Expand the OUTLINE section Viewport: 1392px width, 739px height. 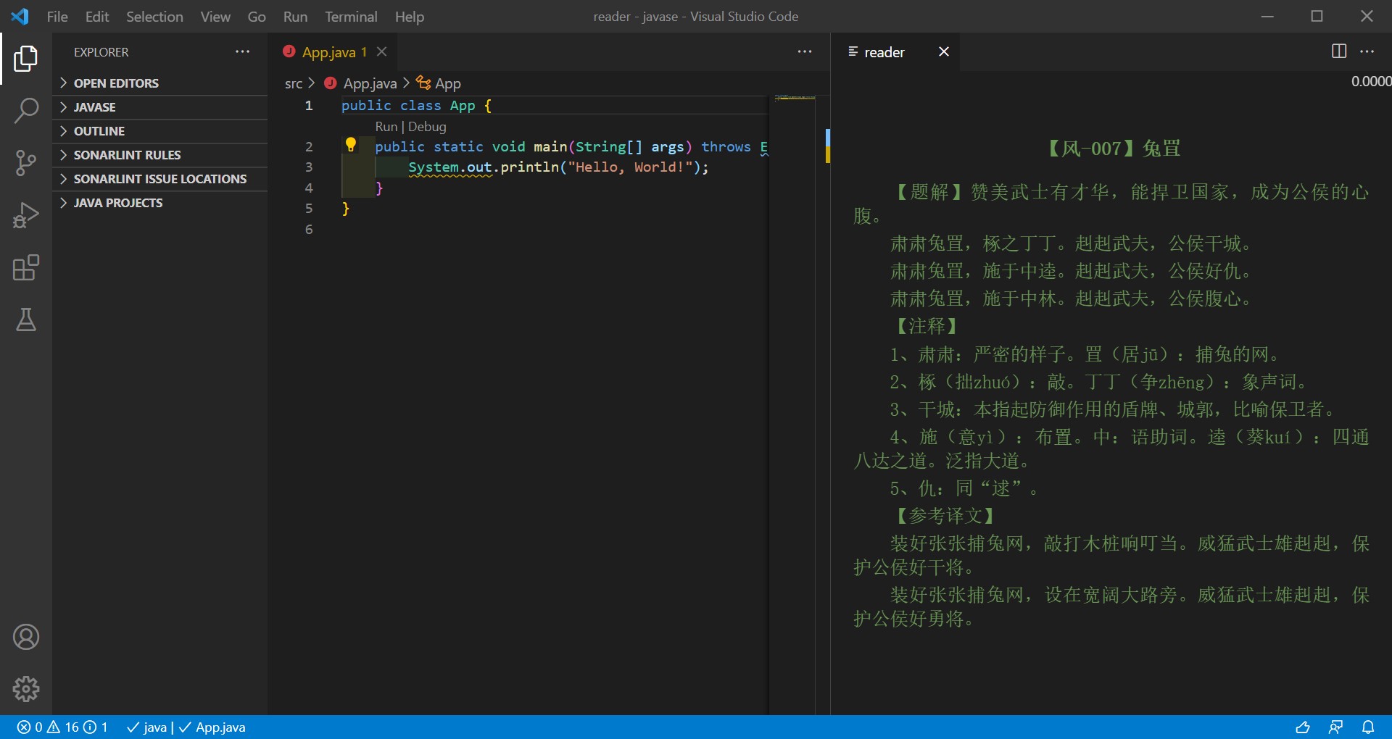coord(159,130)
